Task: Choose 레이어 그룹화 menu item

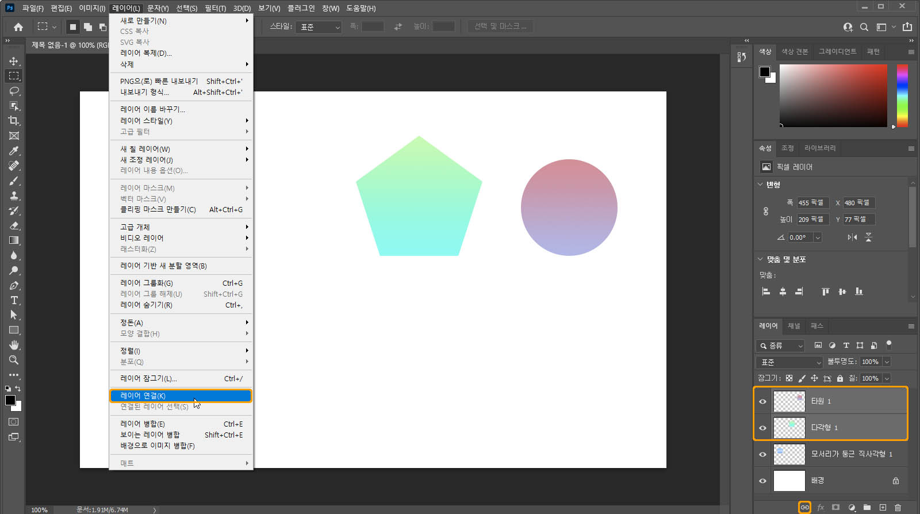Action: click(x=181, y=283)
